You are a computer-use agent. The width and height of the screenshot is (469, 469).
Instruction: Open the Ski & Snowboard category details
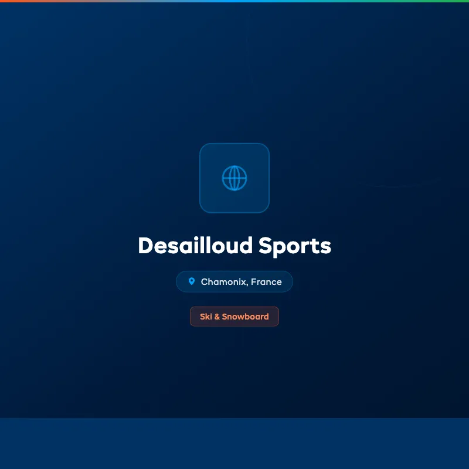point(235,316)
